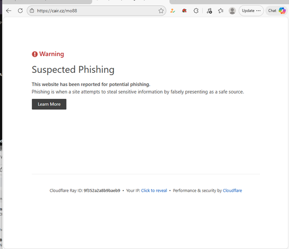Viewport: 289px width, 249px height.
Task: Open Copilot Chat button
Action: click(x=276, y=10)
